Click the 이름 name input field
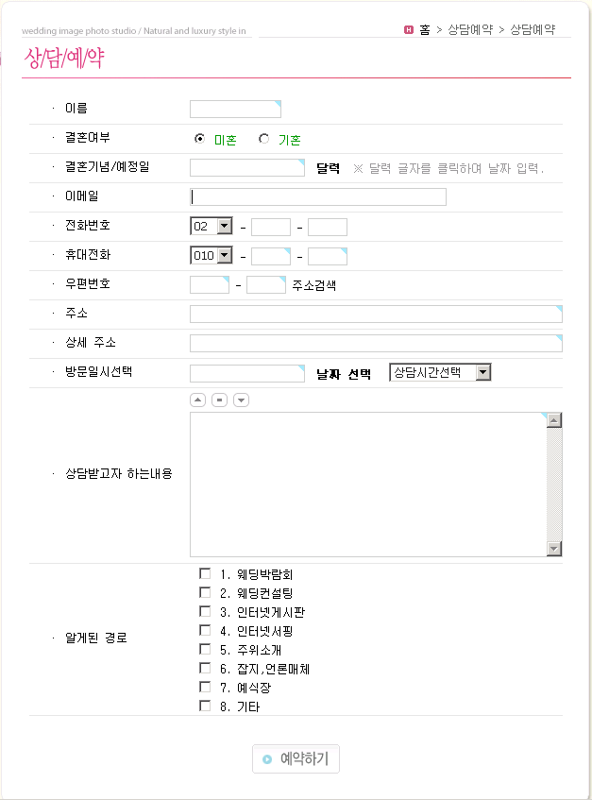Image resolution: width=592 pixels, height=800 pixels. click(236, 110)
